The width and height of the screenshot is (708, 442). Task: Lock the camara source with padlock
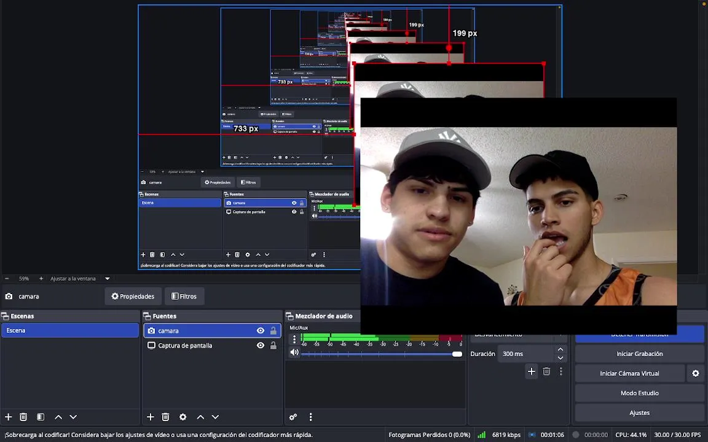[x=273, y=331]
